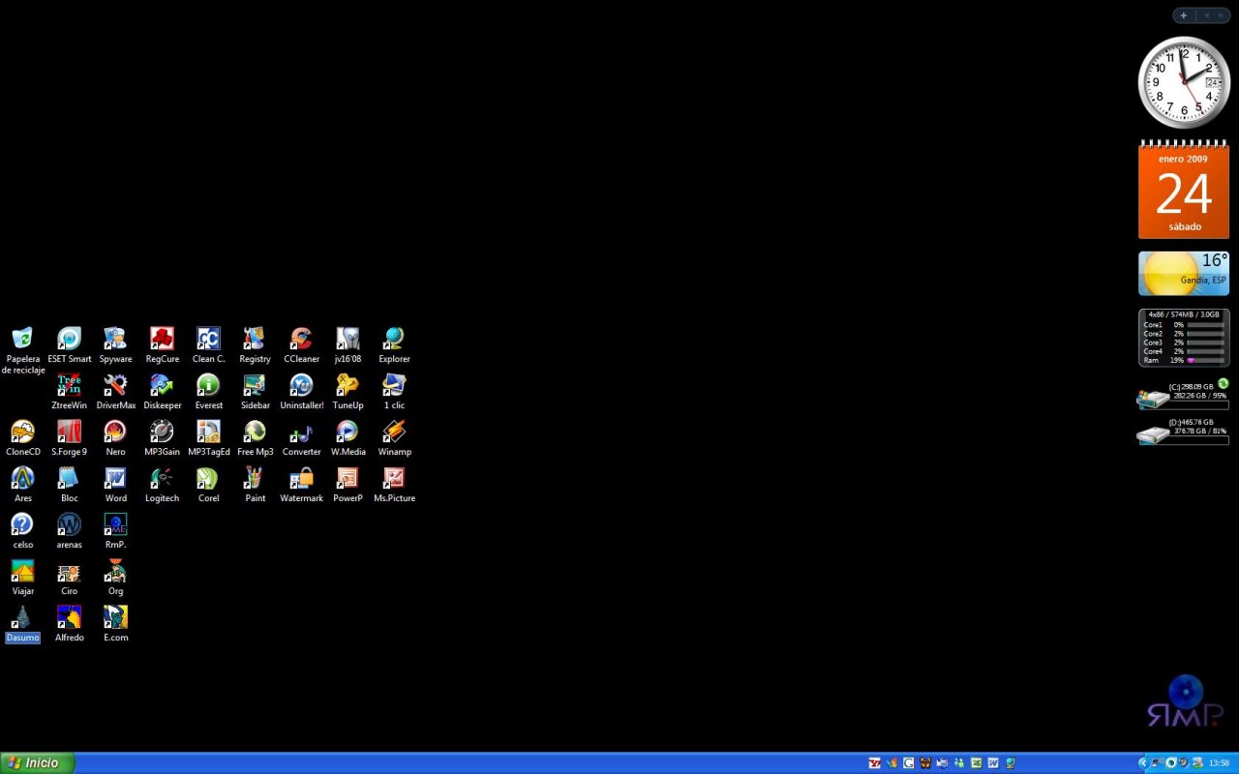Screen dimensions: 1239x774
Task: Click the Gandia weather gadget
Action: 1183,274
